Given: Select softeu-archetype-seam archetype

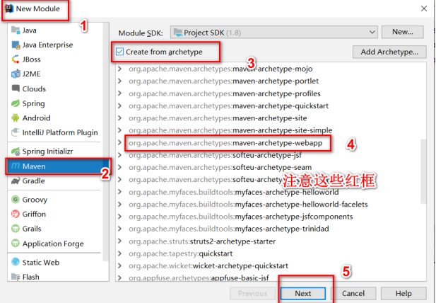Looking at the screenshot, I should click(x=220, y=167).
